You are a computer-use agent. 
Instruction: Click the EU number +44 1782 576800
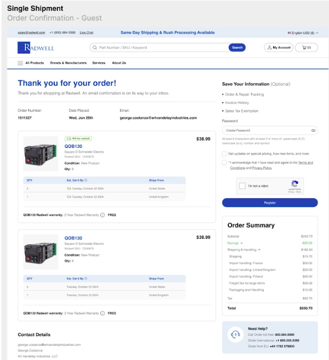282,346
